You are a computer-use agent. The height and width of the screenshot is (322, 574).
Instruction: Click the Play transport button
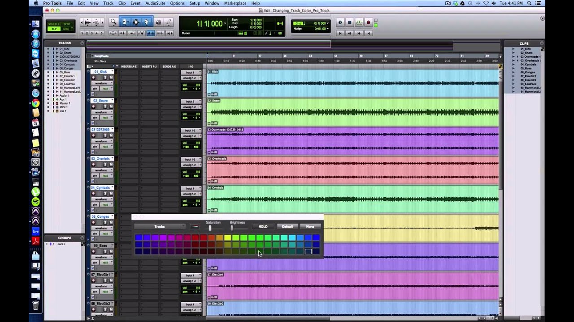pyautogui.click(x=359, y=22)
